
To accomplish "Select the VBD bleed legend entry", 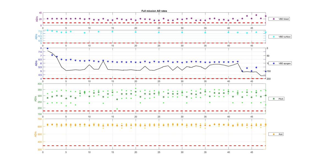I will click(x=279, y=19).
